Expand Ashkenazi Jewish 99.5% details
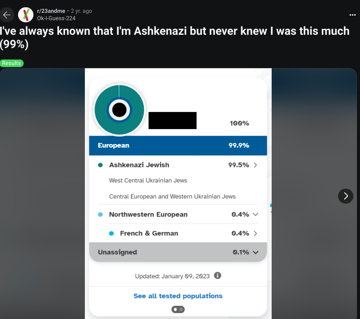The image size is (360, 319). point(255,165)
